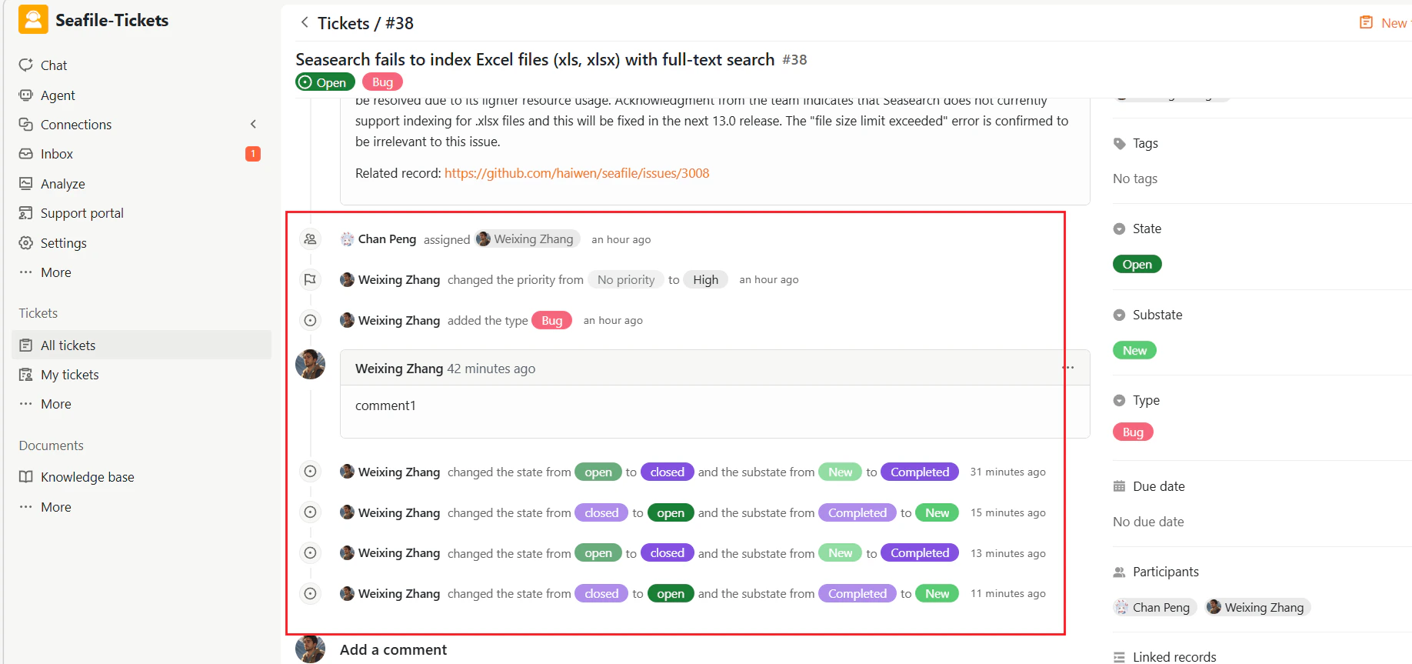Click the type-added event circle icon
1412x664 pixels.
click(310, 320)
